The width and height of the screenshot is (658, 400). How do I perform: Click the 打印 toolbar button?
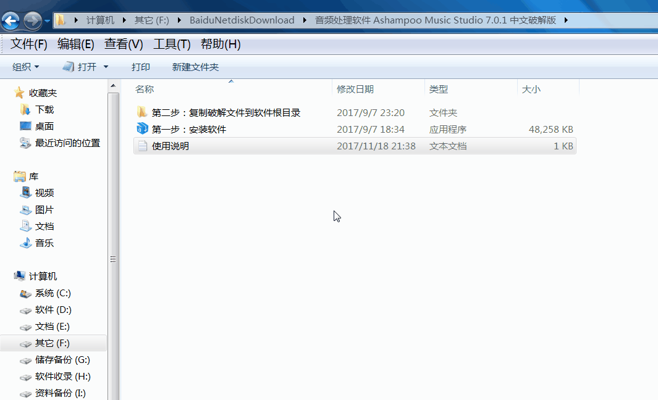141,67
